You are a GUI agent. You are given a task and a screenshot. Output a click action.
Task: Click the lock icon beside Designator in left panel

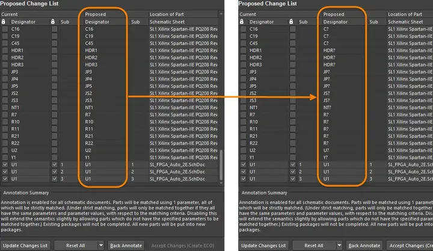click(x=4, y=22)
